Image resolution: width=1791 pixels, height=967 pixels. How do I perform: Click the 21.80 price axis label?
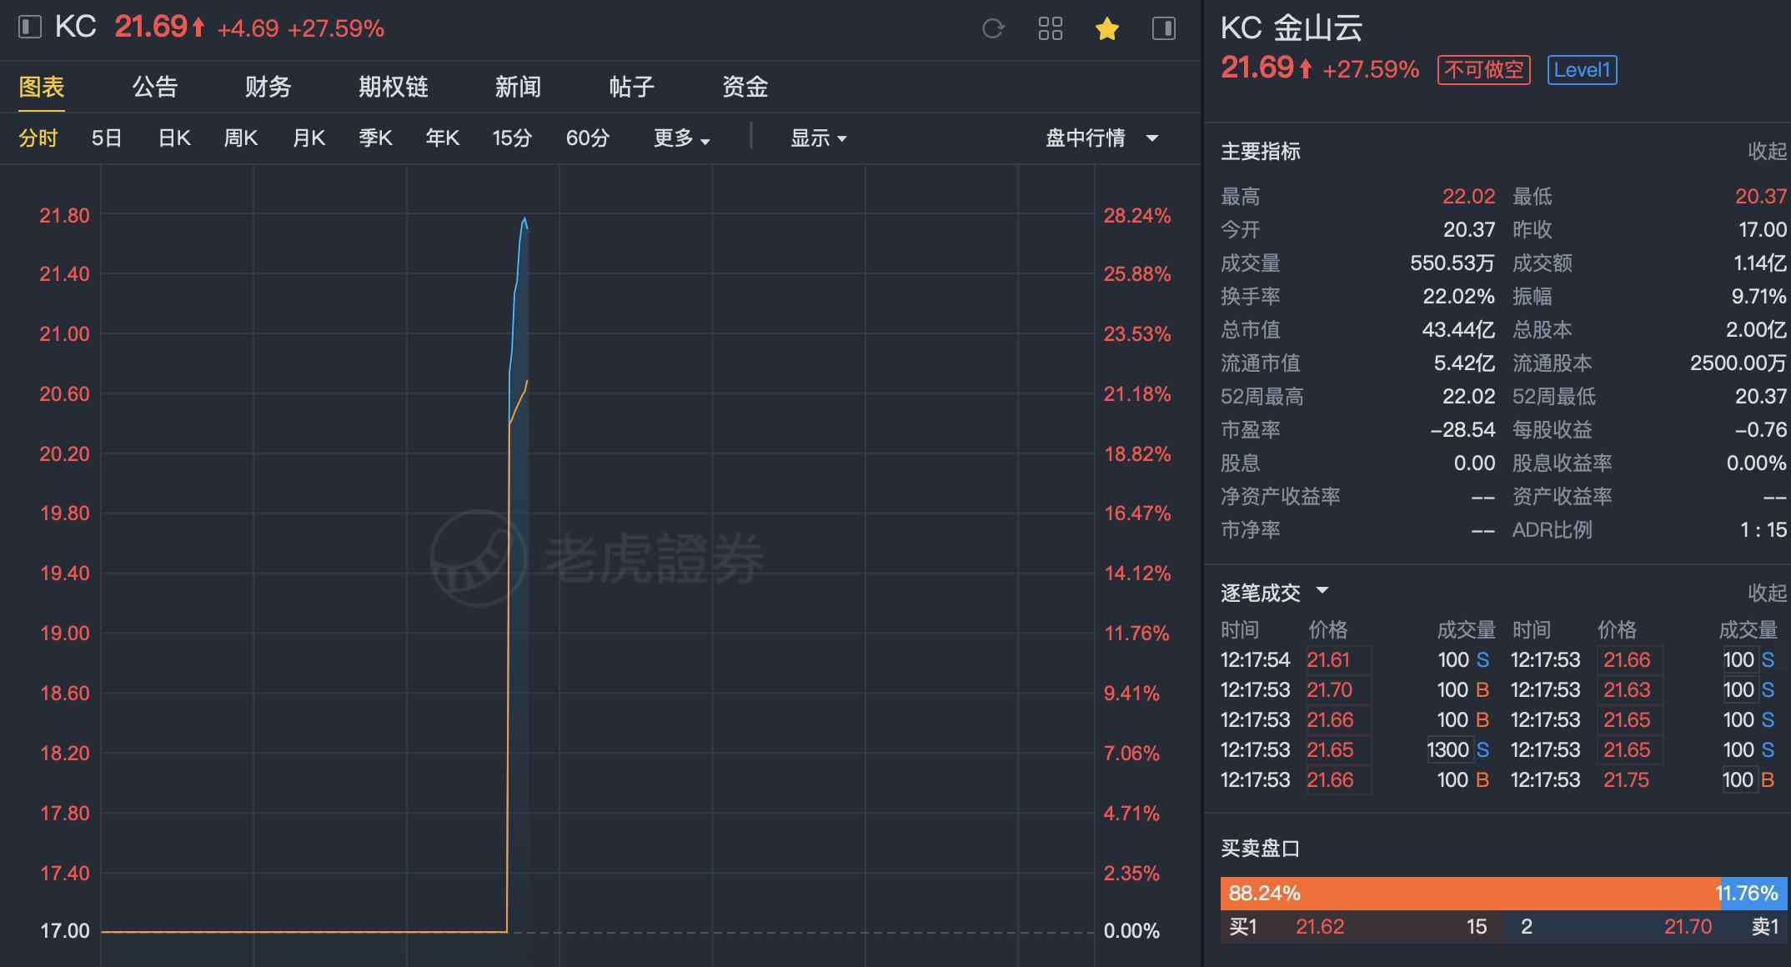pyautogui.click(x=65, y=216)
